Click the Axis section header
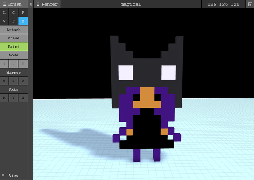The height and width of the screenshot is (180, 254). 14,90
